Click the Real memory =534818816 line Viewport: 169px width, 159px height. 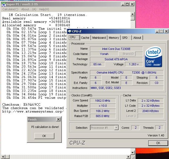36,18
